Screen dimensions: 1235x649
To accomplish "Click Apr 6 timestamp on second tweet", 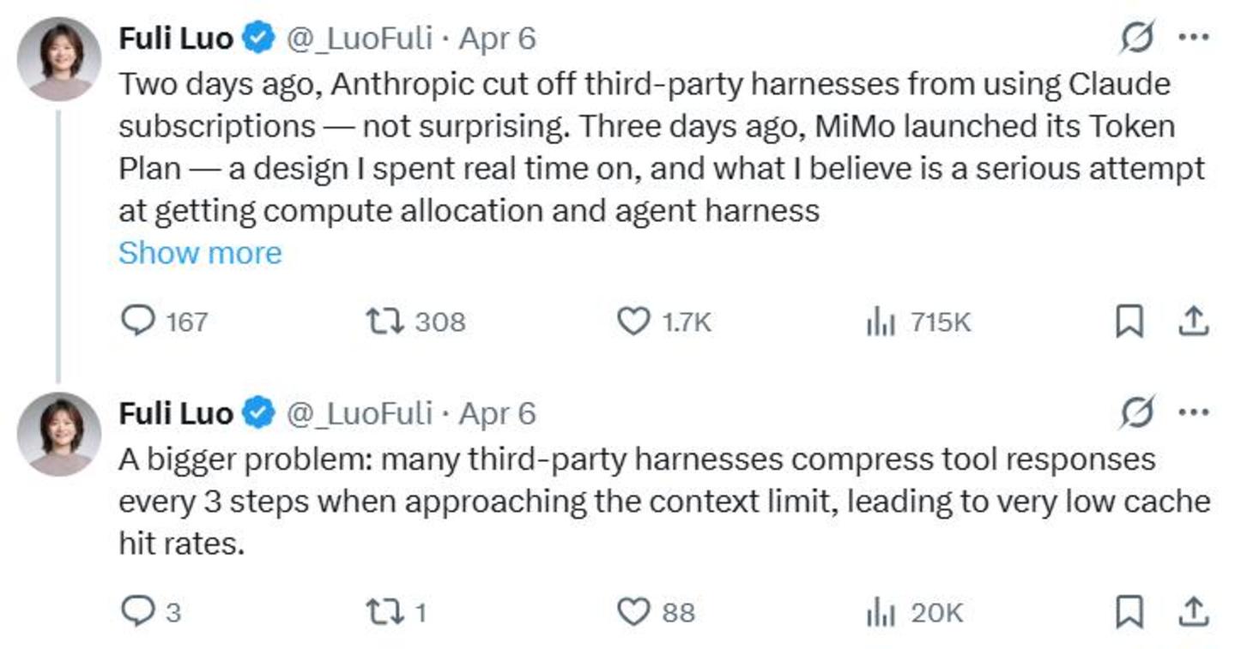I will tap(498, 414).
